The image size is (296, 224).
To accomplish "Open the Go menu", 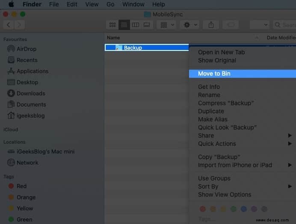I will (110, 4).
